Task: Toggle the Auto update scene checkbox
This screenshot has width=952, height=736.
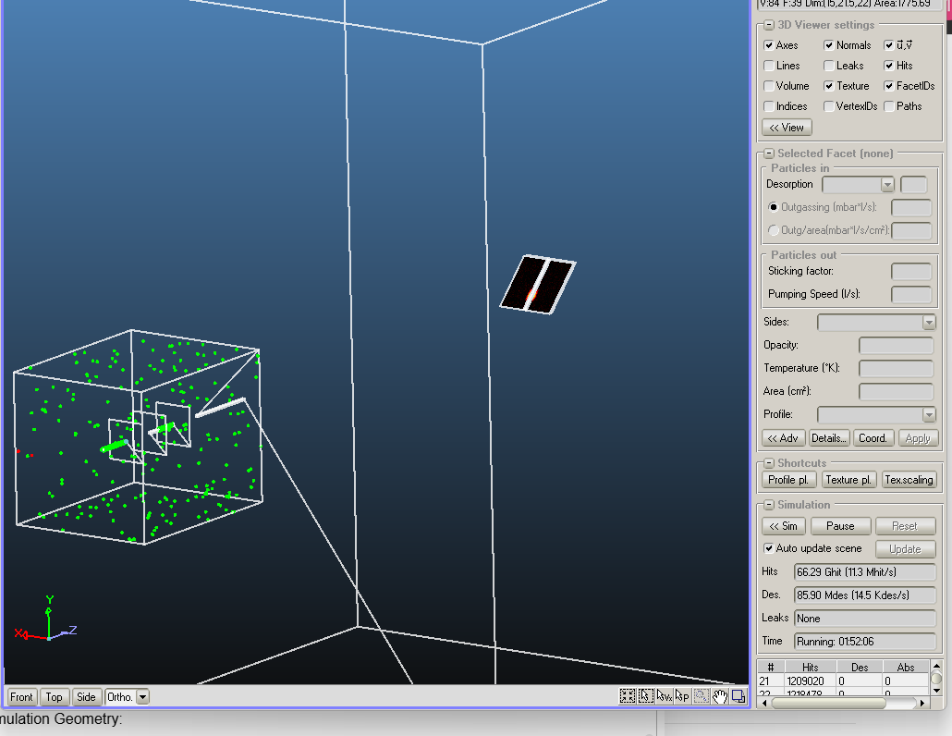Action: [769, 548]
